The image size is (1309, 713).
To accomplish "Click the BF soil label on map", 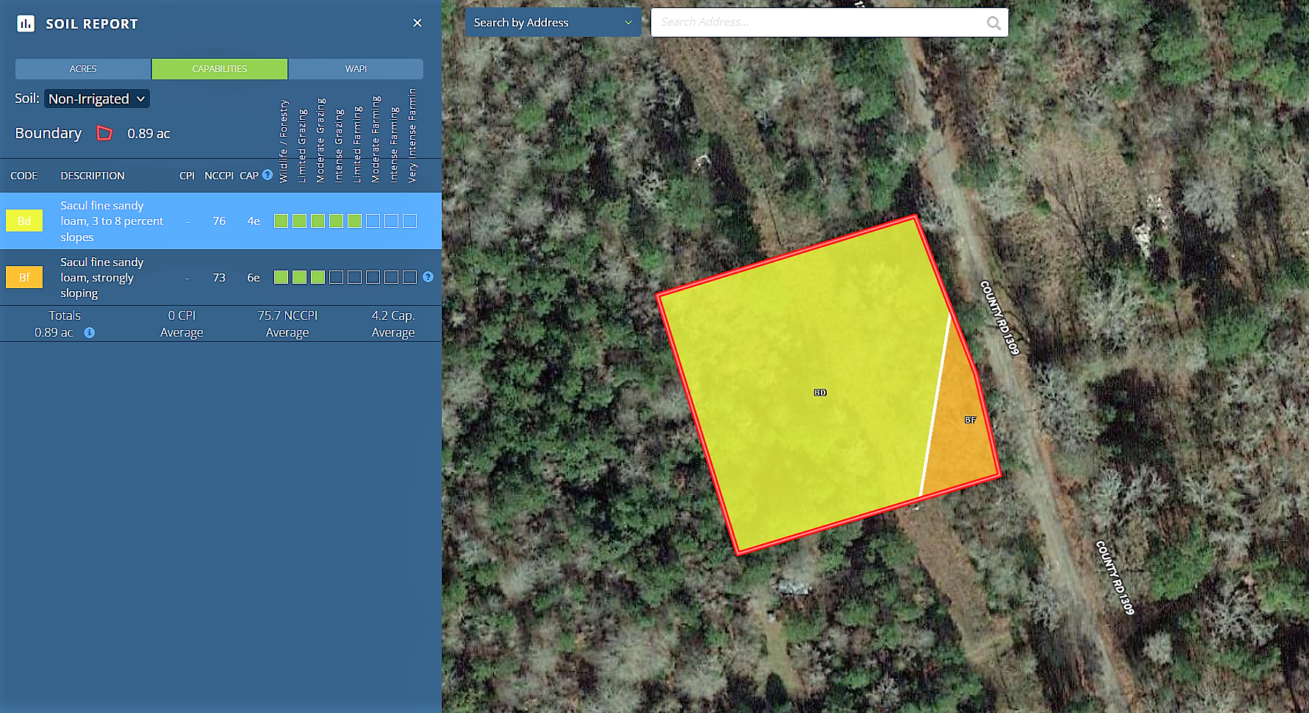I will (970, 420).
